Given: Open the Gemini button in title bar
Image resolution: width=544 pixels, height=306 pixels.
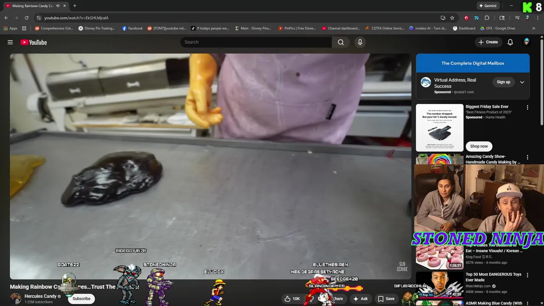Looking at the screenshot, I should pyautogui.click(x=487, y=6).
